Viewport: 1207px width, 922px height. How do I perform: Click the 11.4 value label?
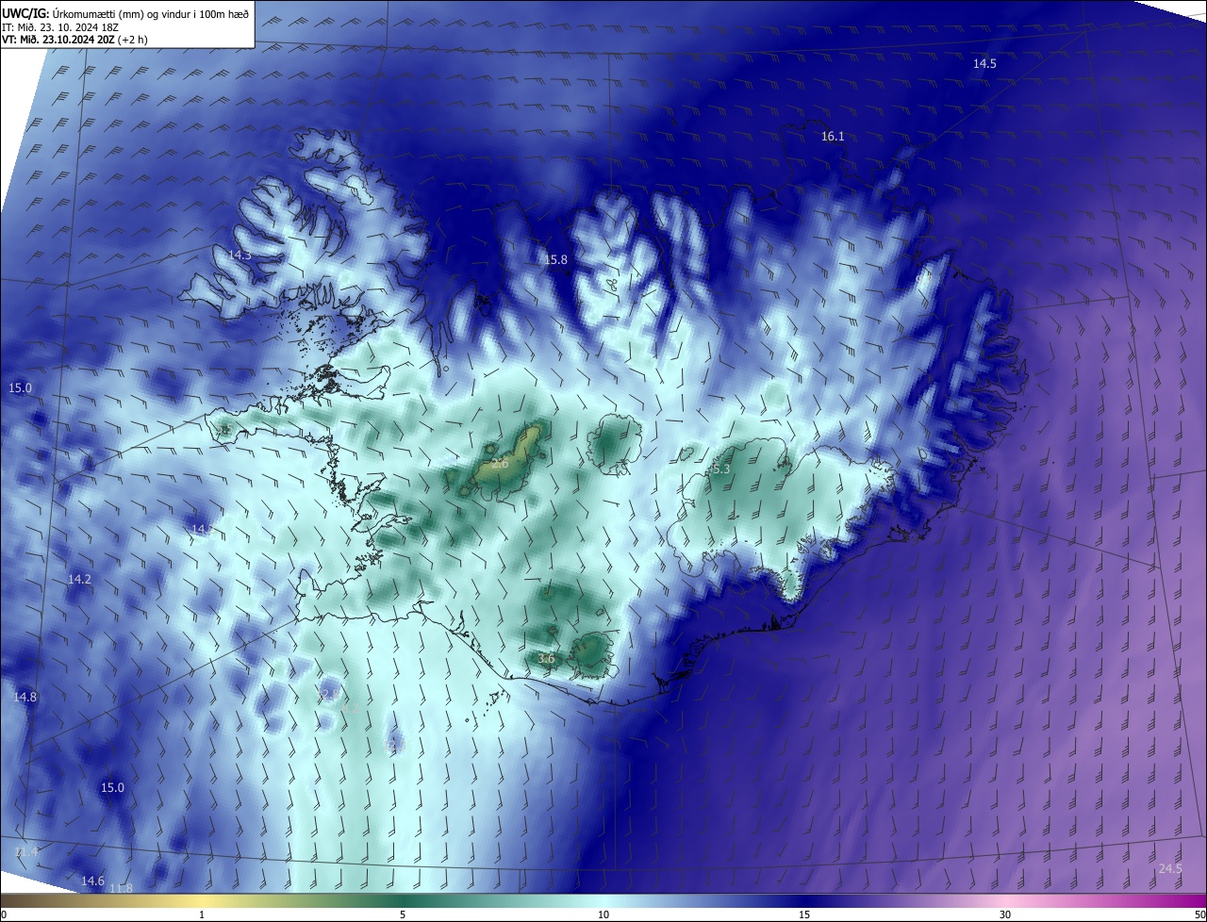[26, 852]
